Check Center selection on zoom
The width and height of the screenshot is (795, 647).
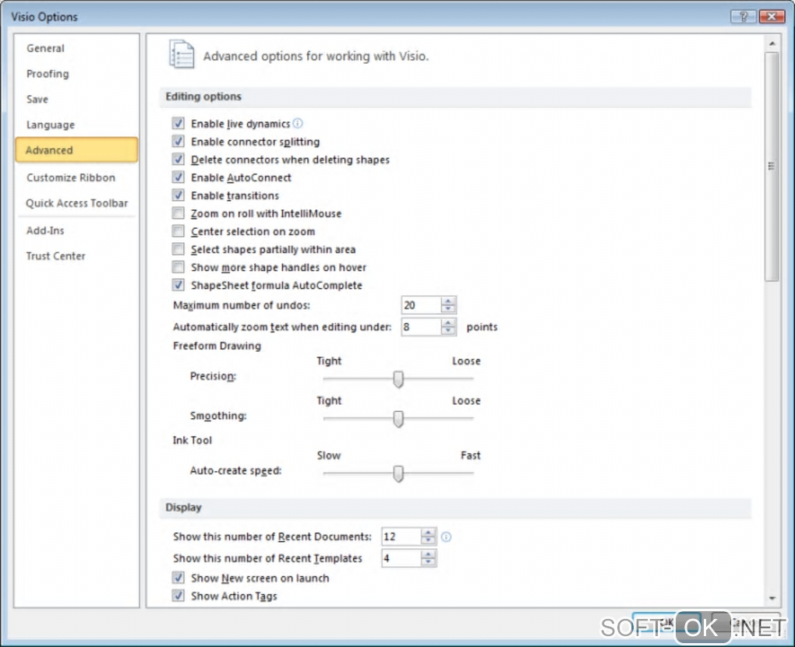point(178,231)
